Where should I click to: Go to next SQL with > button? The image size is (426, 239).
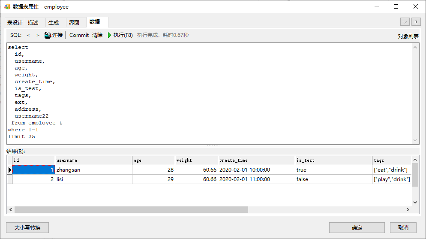[x=38, y=35]
